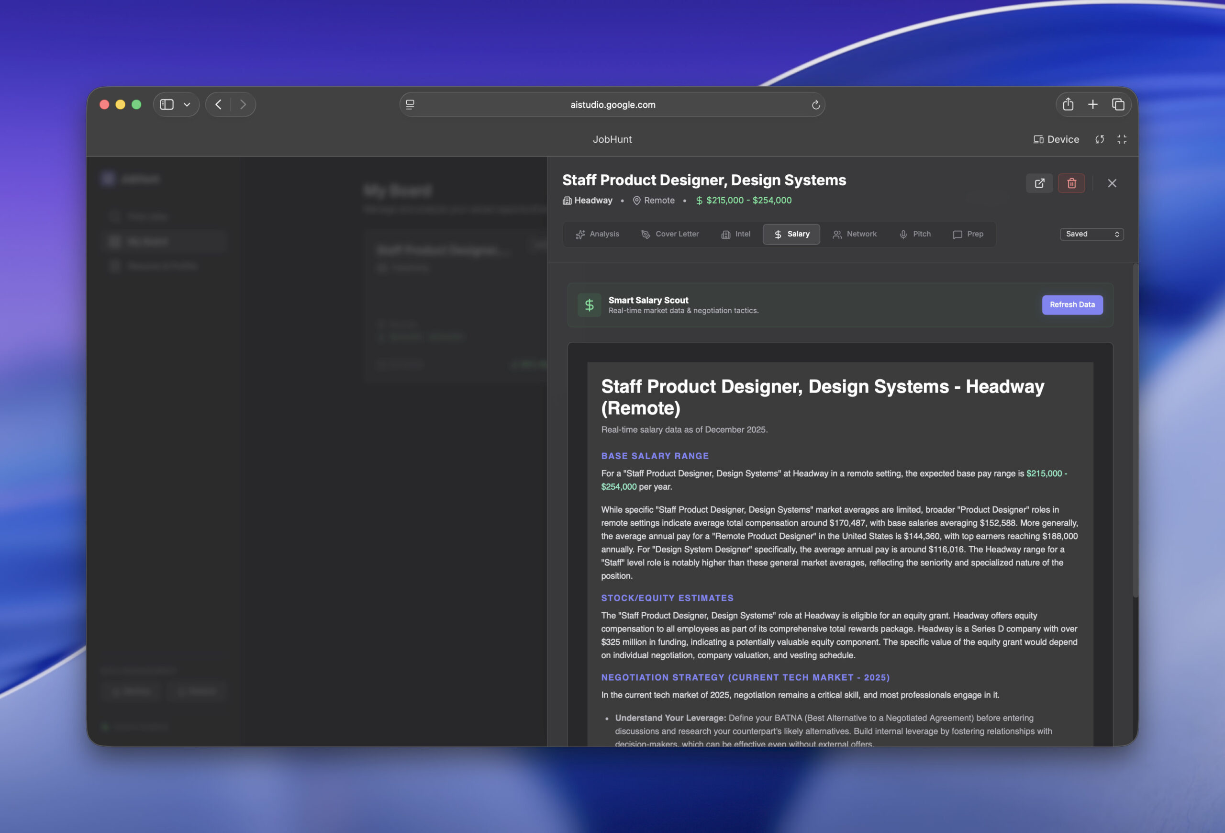Switch to the Cover Letter tab
The width and height of the screenshot is (1225, 833).
(x=669, y=234)
